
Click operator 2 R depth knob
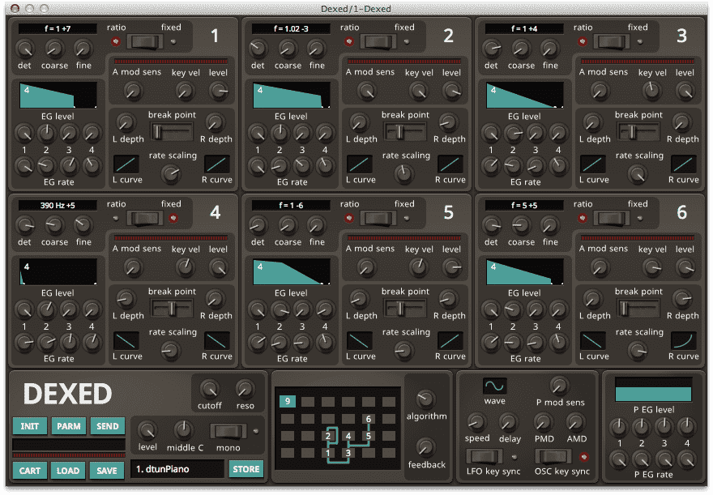(448, 122)
